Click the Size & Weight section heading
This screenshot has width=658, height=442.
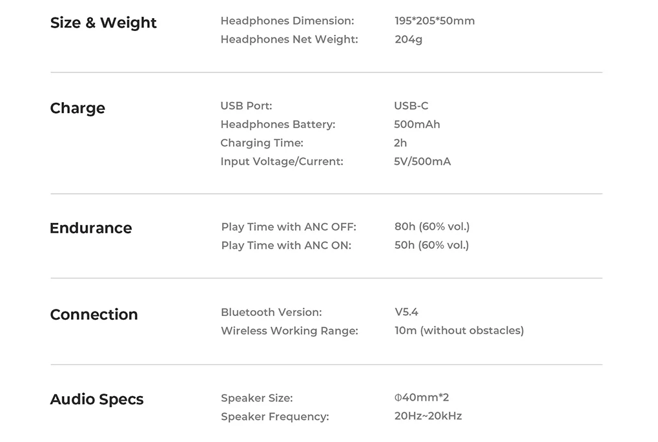click(x=103, y=23)
